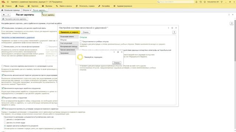This screenshot has height=132, width=236.
Task: Select the Материальная помощь side tab
Action: [x=69, y=47]
